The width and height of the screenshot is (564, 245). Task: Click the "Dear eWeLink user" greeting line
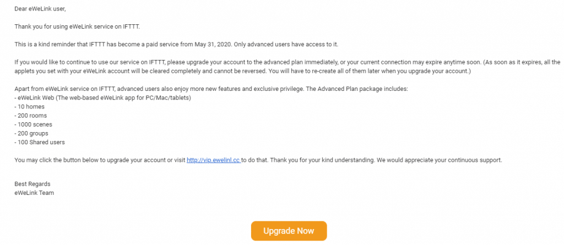(40, 9)
